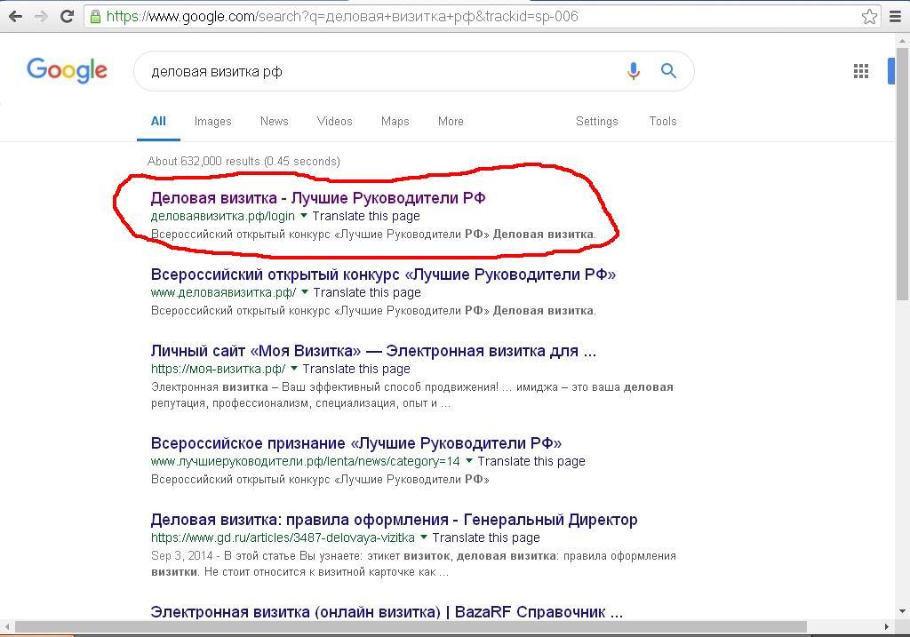
Task: Click the green URL www.деловаявизитка.рф/
Action: coord(223,293)
